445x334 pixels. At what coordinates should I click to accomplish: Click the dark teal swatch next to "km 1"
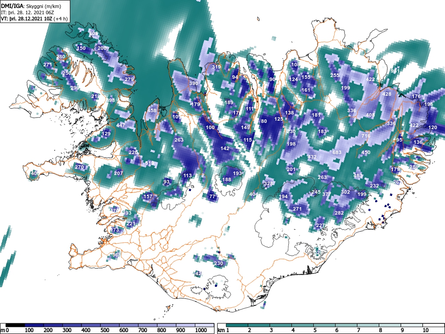(x=237, y=325)
